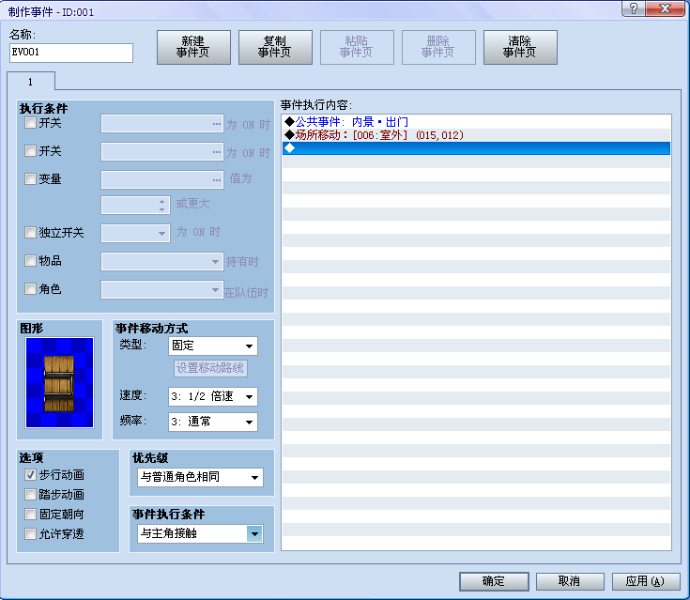Click the event graphic door thumbnail
Screen dimensions: 690x600
[x=60, y=382]
